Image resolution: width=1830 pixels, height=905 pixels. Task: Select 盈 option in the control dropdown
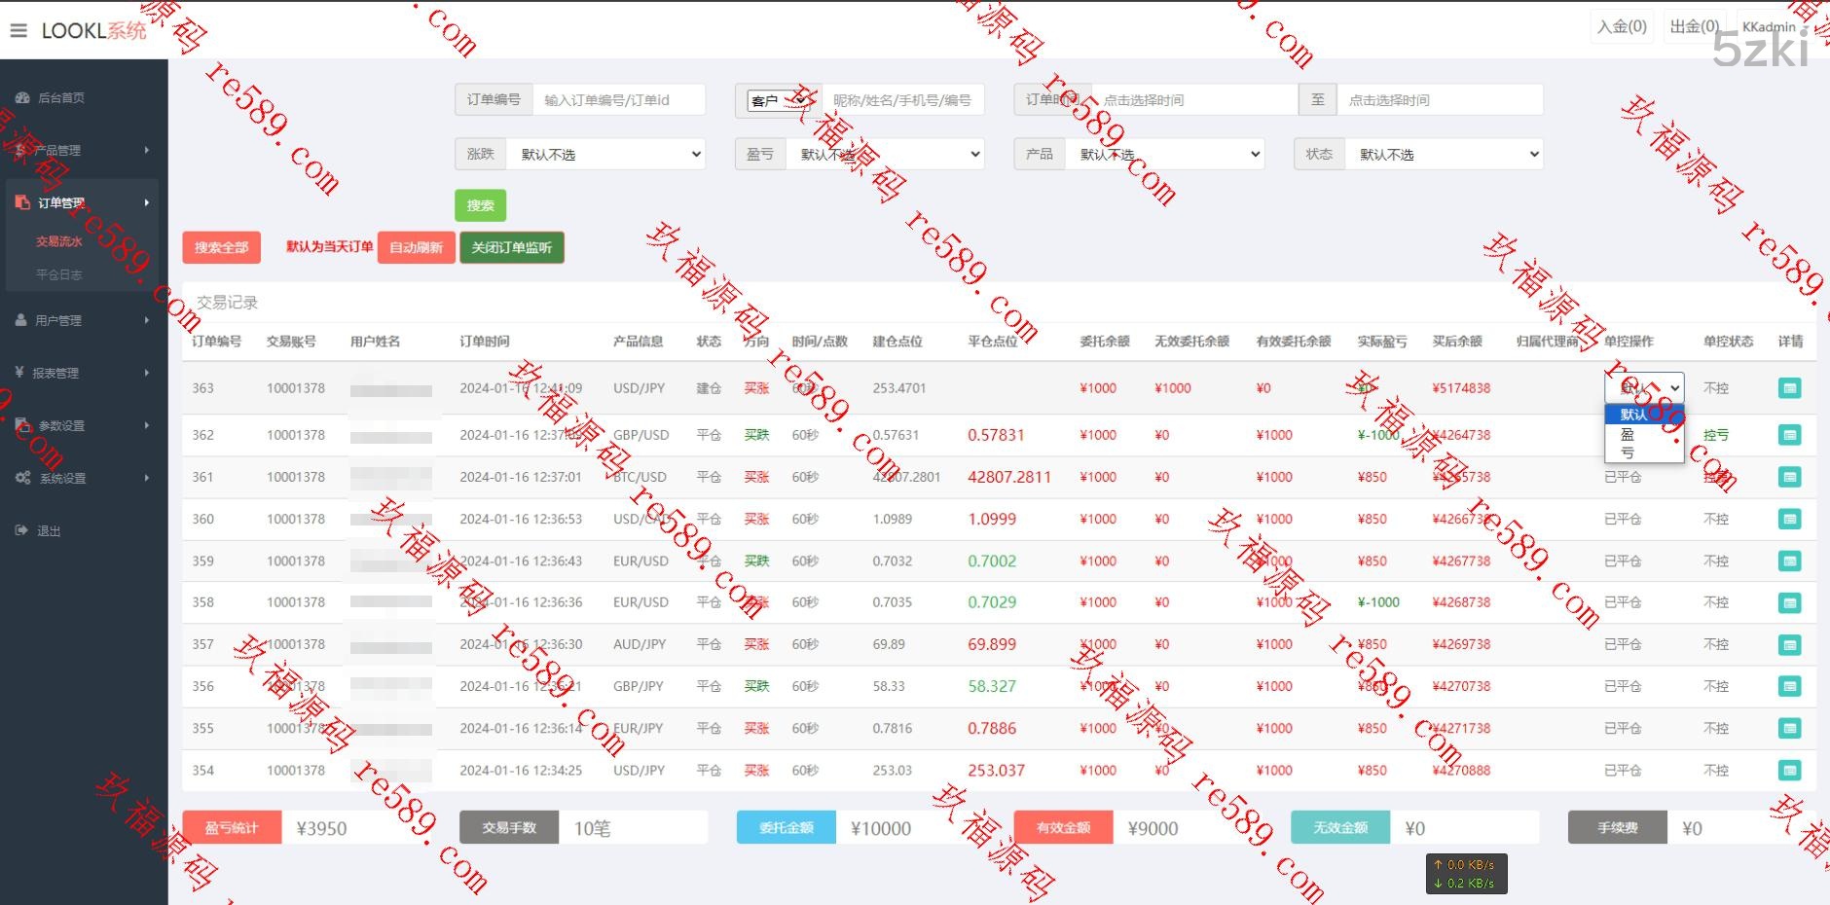pos(1628,435)
